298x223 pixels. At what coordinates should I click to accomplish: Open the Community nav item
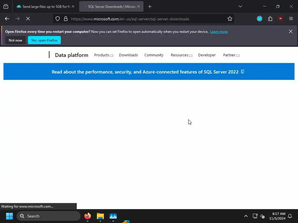(x=154, y=55)
